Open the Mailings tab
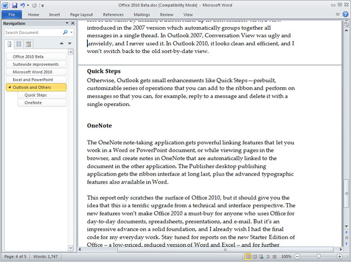This screenshot has height=262, width=351. point(141,15)
